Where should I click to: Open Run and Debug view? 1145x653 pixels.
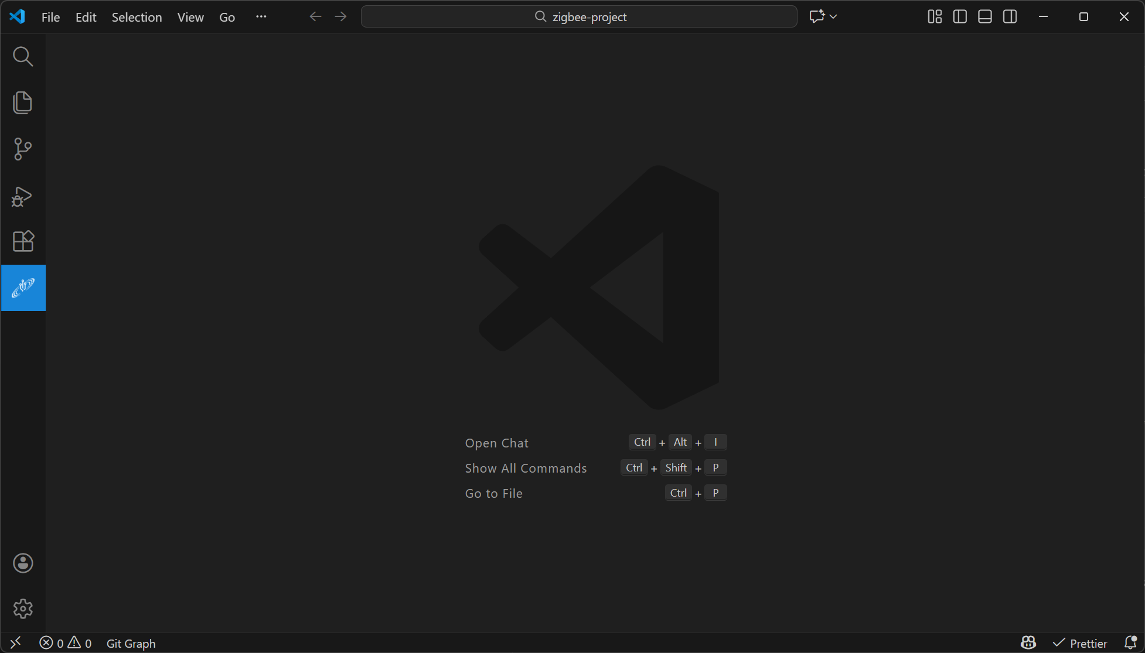23,196
